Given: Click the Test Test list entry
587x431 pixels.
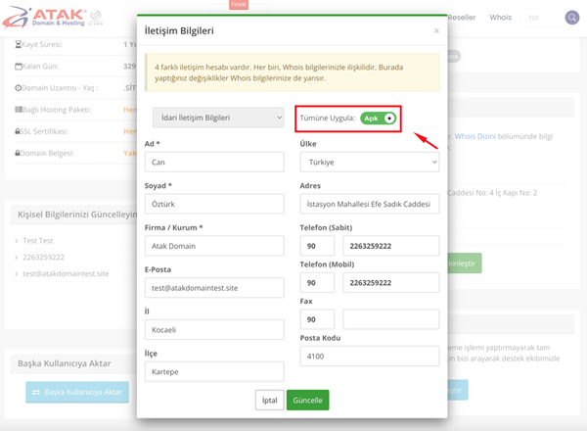Looking at the screenshot, I should coord(38,241).
